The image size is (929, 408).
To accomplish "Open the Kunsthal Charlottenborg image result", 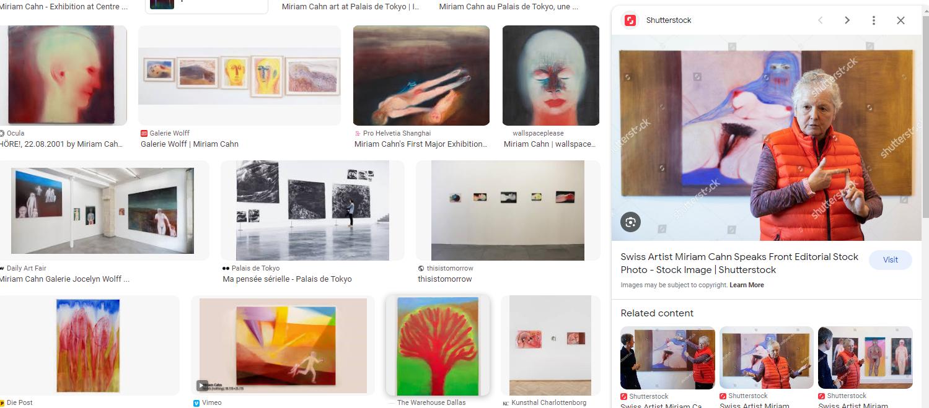I will point(550,345).
